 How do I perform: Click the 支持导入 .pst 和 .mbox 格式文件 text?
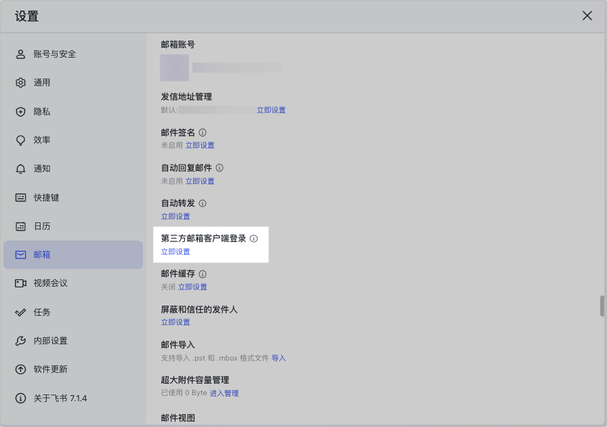(215, 358)
